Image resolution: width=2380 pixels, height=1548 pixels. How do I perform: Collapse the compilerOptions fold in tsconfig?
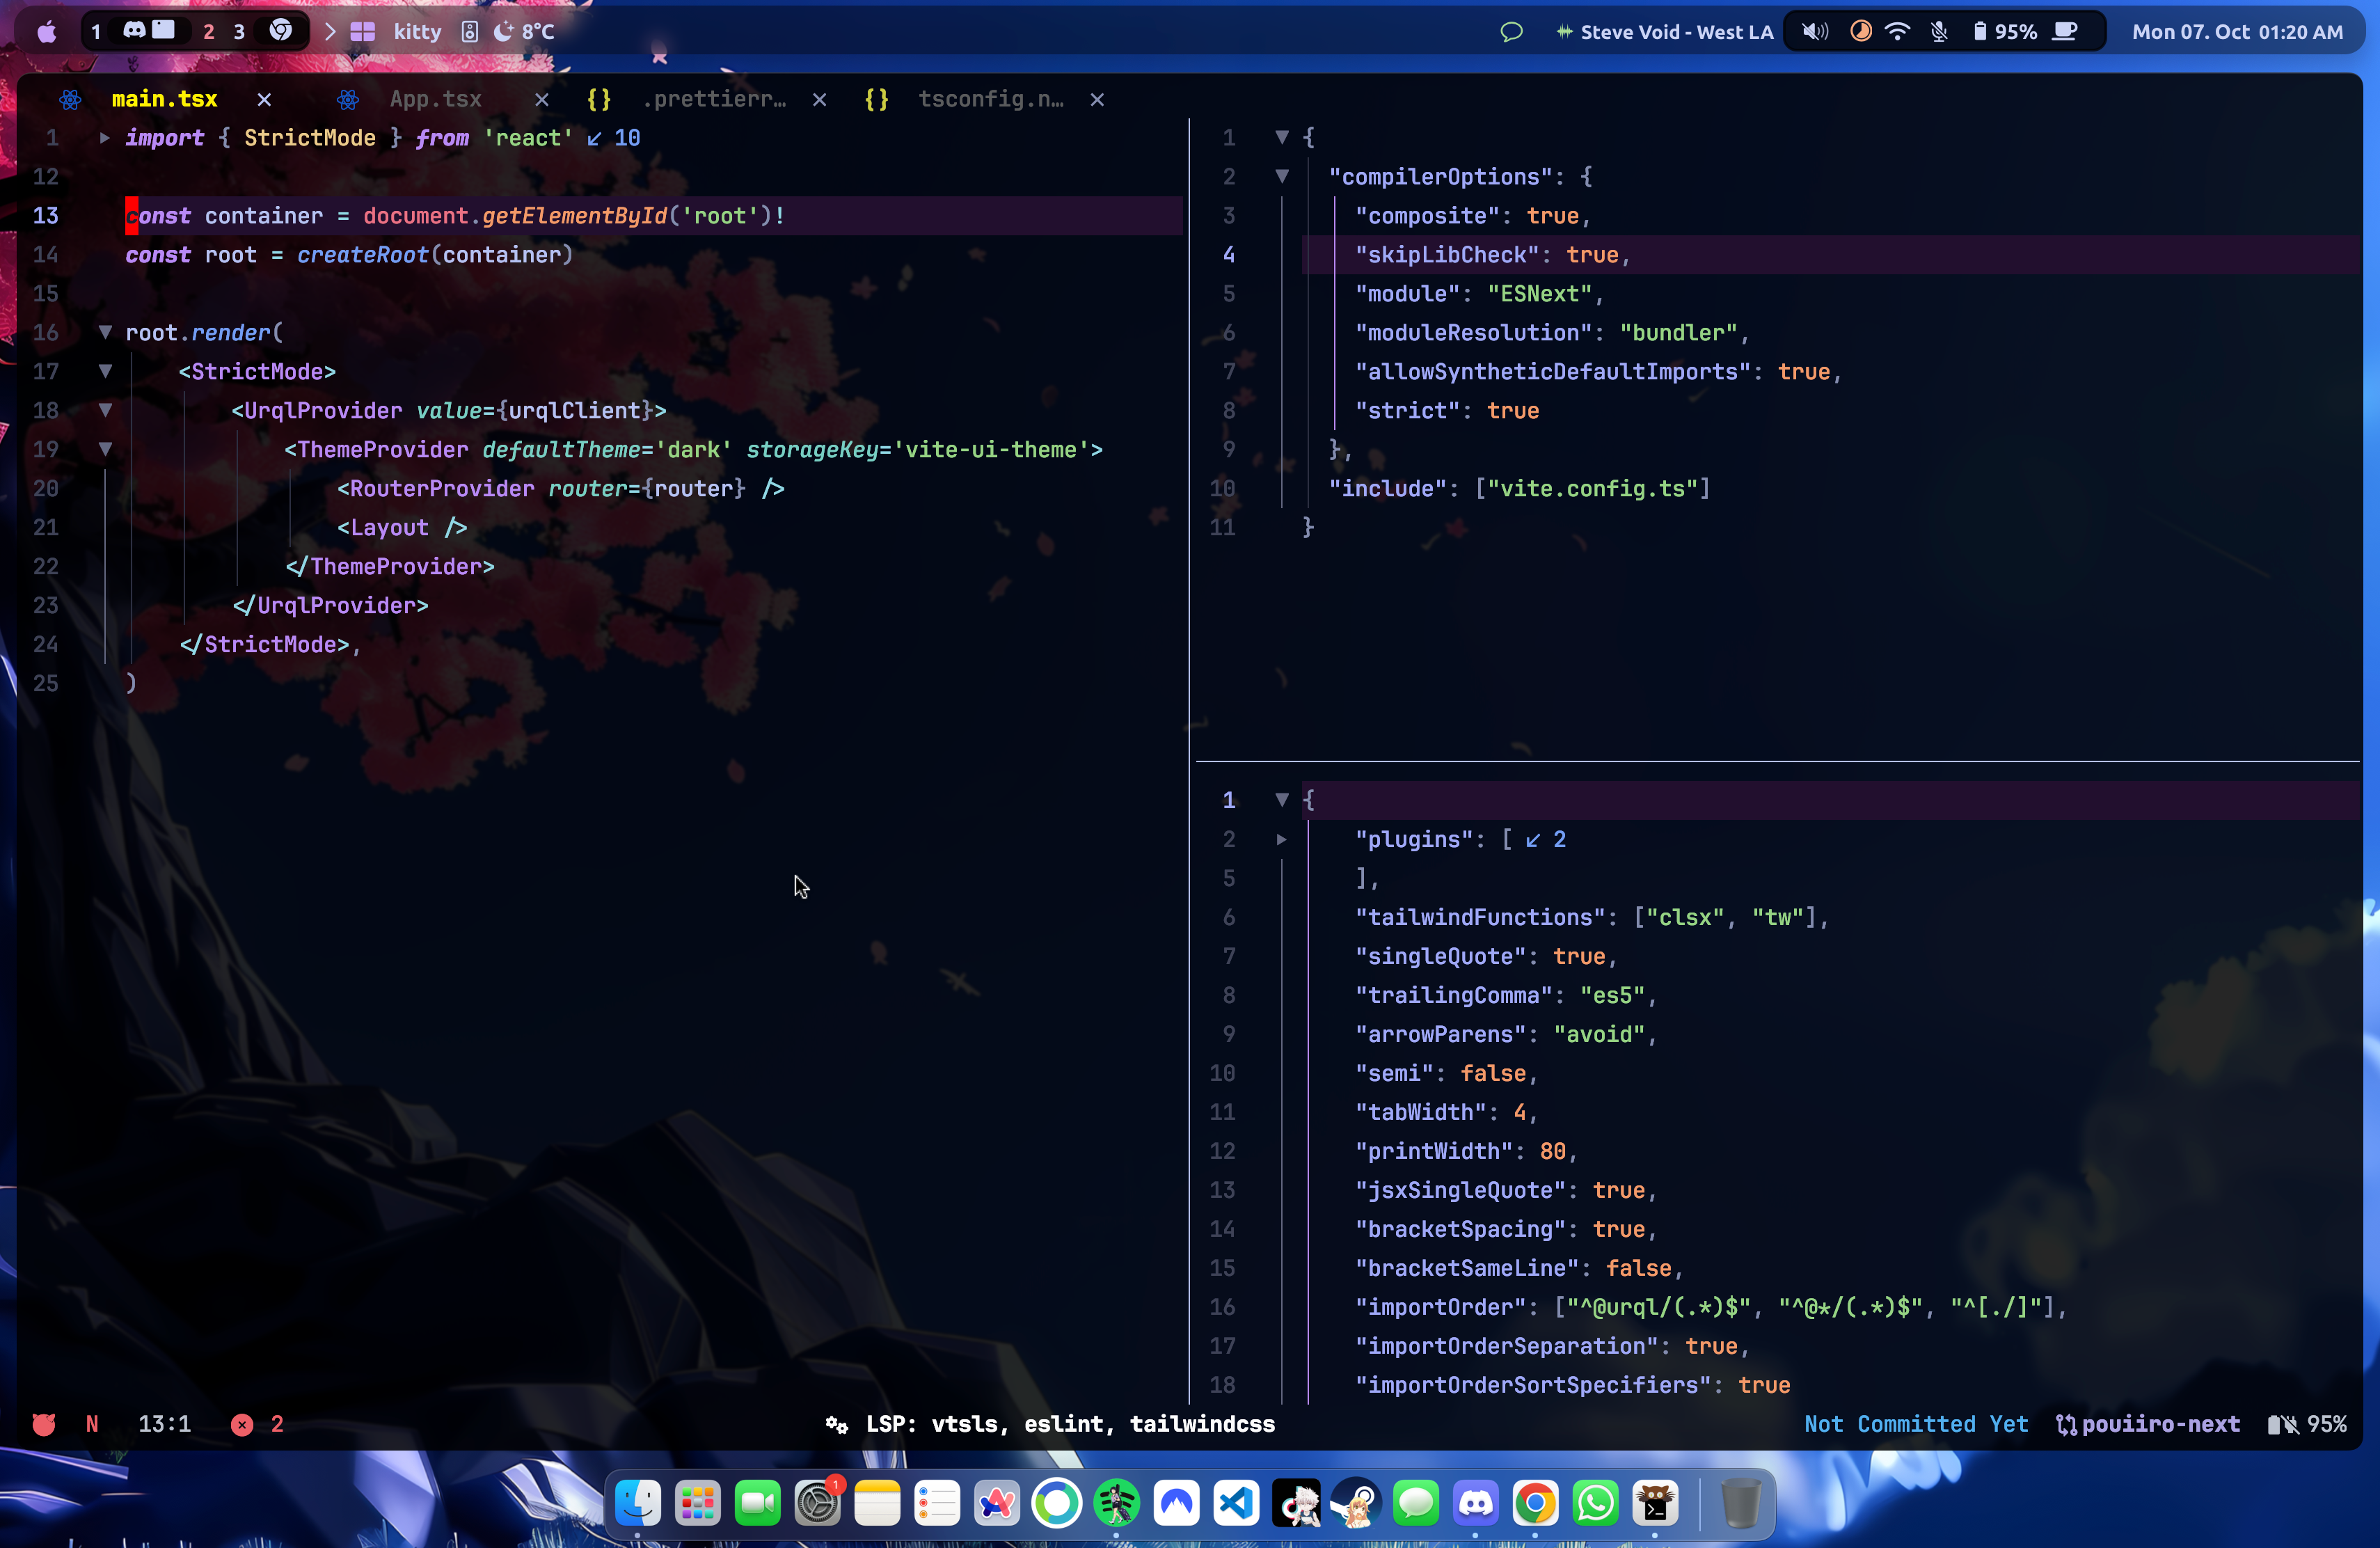point(1282,177)
